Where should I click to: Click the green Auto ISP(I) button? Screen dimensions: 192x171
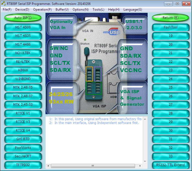[23, 18]
